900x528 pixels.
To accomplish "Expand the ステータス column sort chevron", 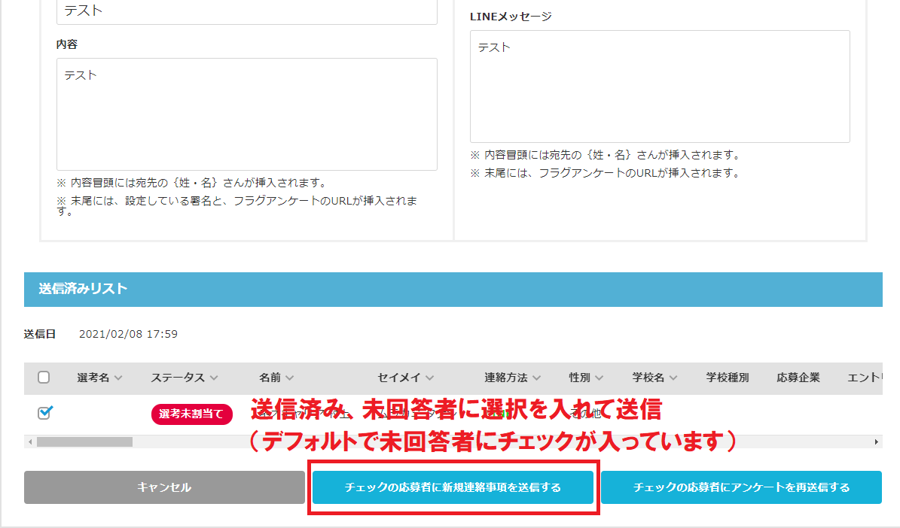I will pos(214,378).
